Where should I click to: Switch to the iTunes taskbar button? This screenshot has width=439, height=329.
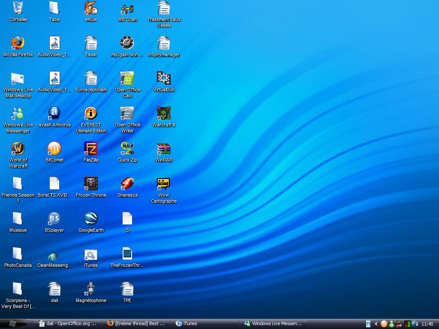pos(204,324)
